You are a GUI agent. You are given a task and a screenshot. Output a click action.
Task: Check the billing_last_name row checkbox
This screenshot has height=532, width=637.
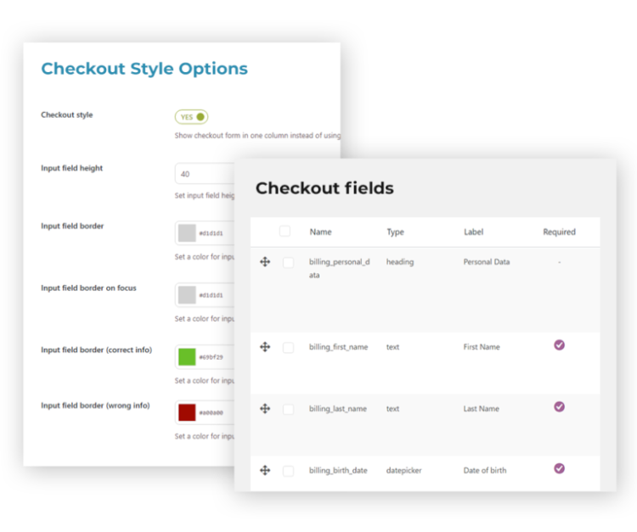pyautogui.click(x=289, y=410)
